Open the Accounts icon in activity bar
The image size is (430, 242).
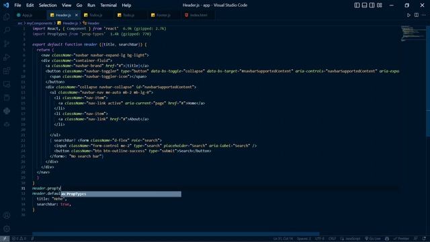7,215
